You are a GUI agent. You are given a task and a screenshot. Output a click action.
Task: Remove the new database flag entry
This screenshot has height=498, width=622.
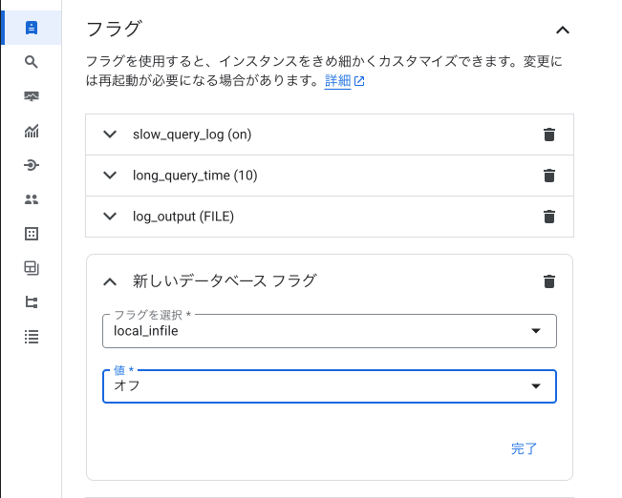pyautogui.click(x=549, y=281)
